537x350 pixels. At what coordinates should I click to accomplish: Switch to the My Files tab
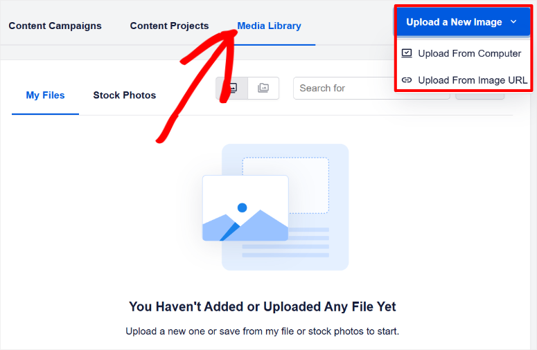[45, 95]
